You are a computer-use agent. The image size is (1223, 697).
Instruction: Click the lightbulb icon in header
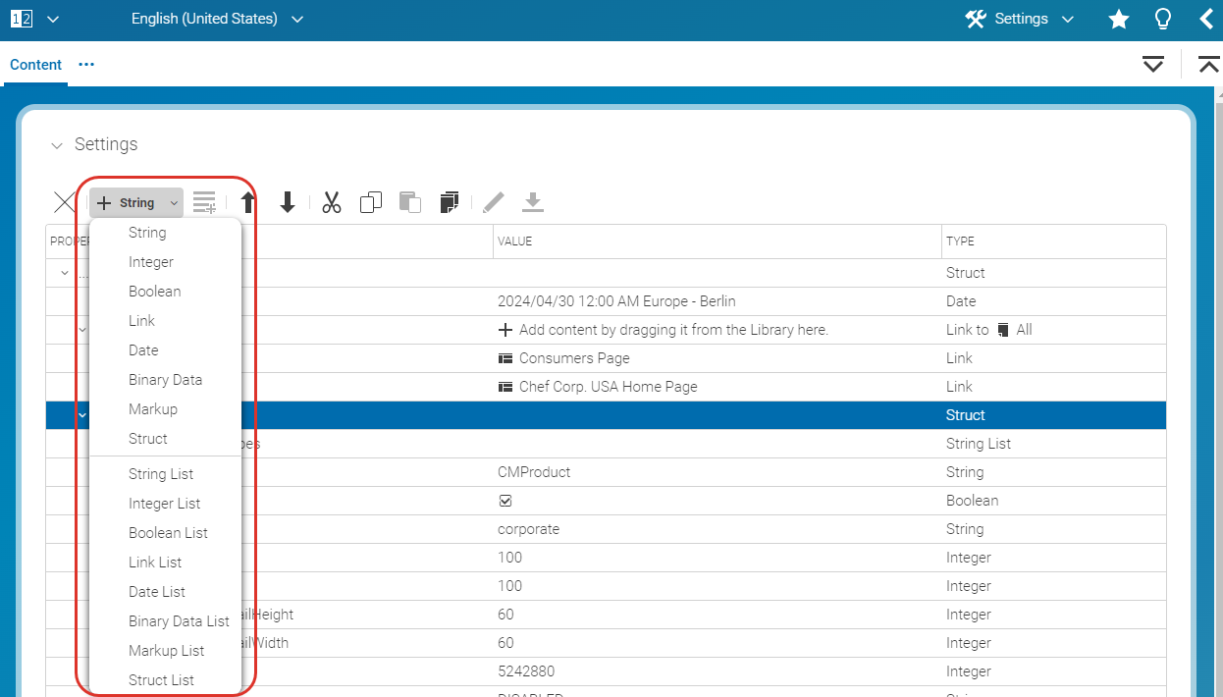click(1163, 20)
